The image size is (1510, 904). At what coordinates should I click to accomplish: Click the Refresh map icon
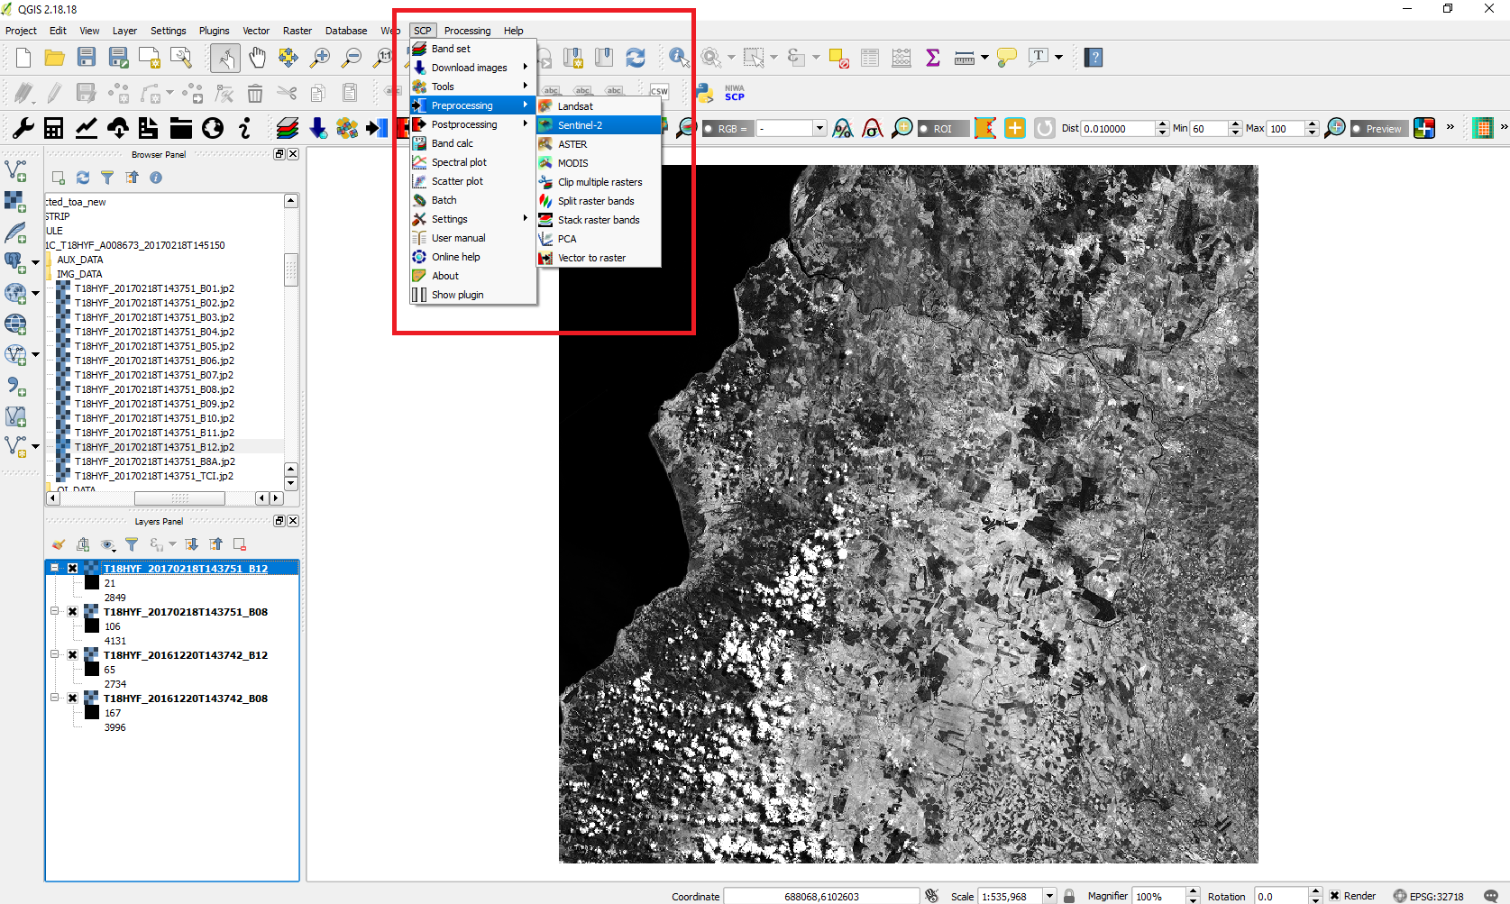(636, 58)
